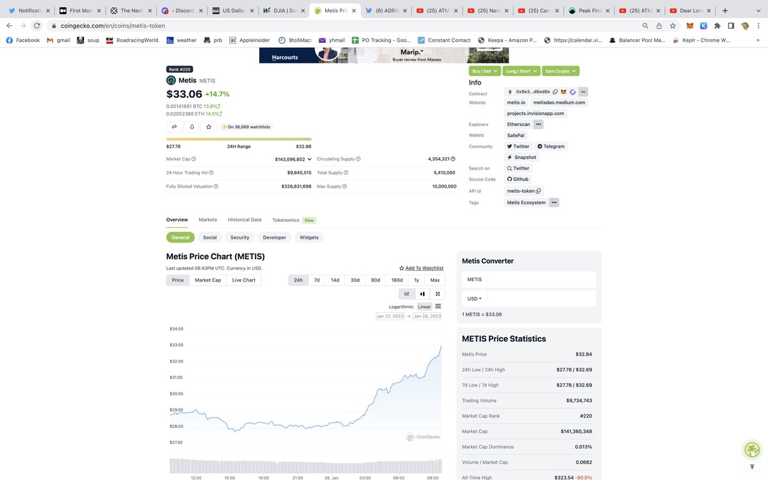Image resolution: width=768 pixels, height=480 pixels.
Task: Open the Buy / Sell dropdown
Action: [x=484, y=71]
